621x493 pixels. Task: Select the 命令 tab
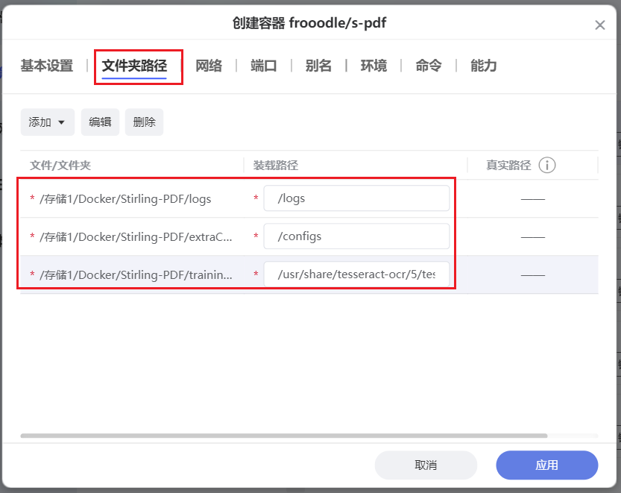pyautogui.click(x=429, y=66)
